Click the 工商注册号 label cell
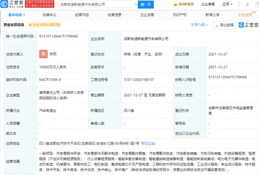This screenshot has width=259, height=175. [105, 80]
